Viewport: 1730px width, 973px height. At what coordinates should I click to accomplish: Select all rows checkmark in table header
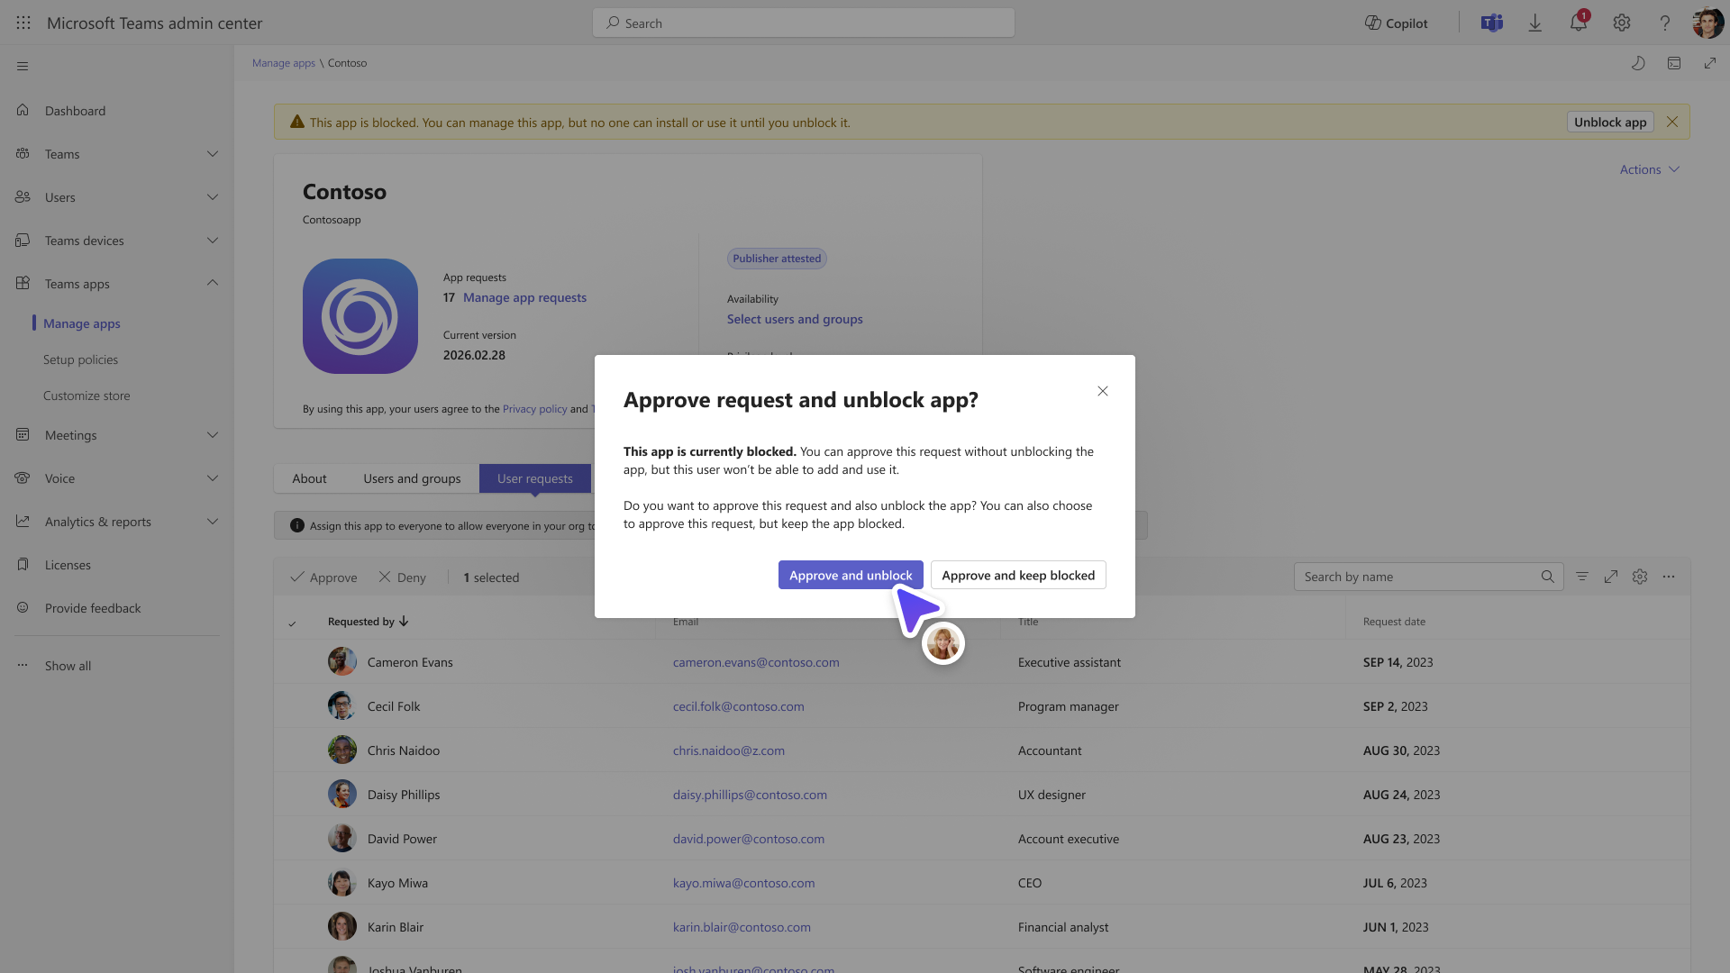pyautogui.click(x=292, y=623)
